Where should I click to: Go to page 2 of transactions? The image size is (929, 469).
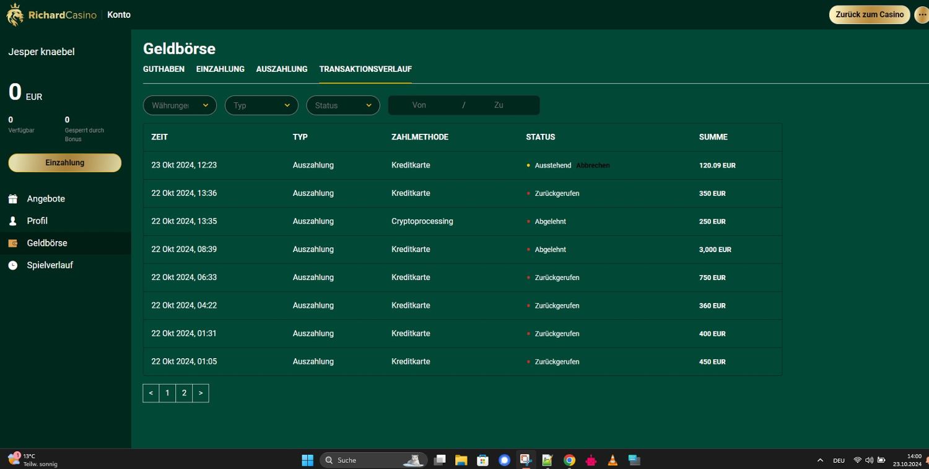[184, 393]
